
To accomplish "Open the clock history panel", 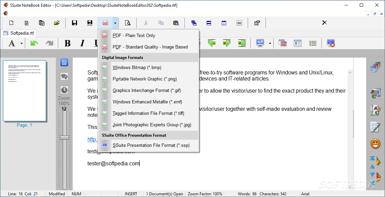I will click(64, 90).
